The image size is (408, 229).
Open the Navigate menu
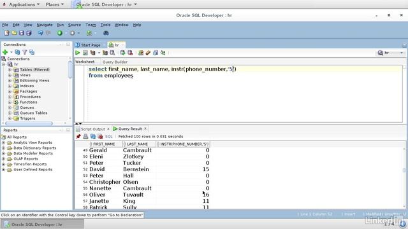point(45,25)
